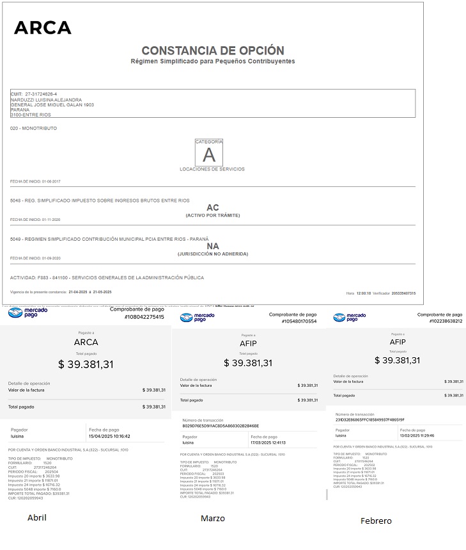Click the ARCA logo at the top
The image size is (466, 550).
[43, 28]
